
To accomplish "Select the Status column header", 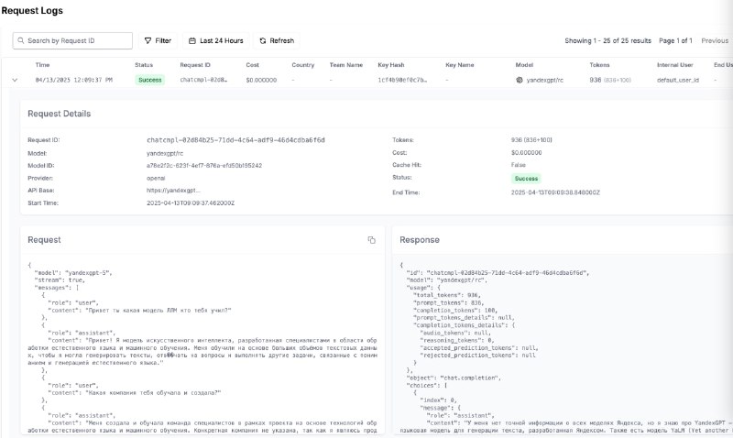I will (x=144, y=65).
